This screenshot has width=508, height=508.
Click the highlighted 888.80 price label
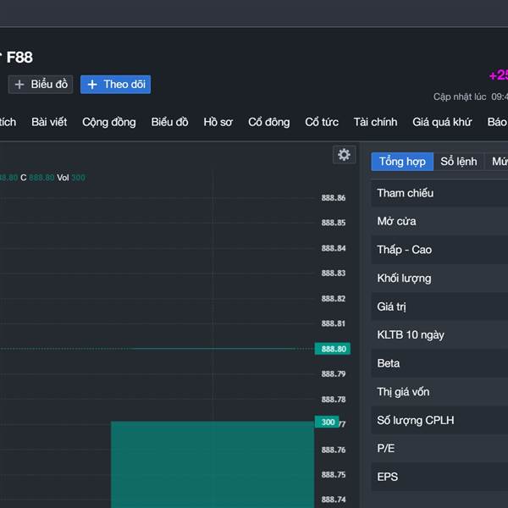pyautogui.click(x=333, y=349)
